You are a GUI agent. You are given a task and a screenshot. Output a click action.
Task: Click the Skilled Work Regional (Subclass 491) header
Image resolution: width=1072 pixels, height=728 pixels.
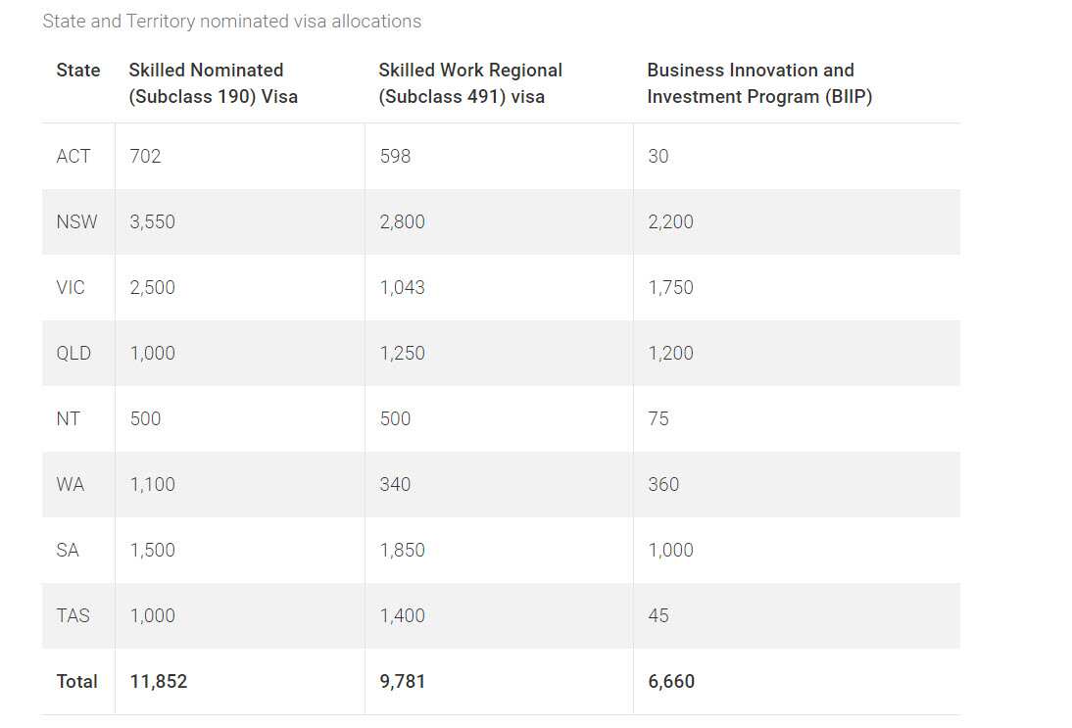point(470,83)
